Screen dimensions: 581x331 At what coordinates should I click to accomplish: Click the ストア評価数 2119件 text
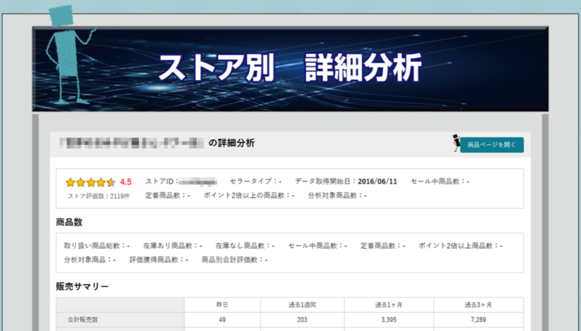(99, 196)
